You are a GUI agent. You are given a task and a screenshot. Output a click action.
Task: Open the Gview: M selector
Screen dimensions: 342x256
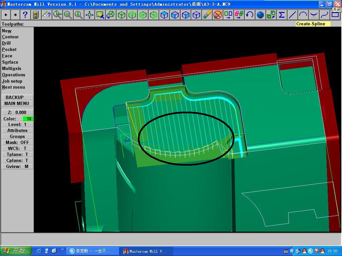[17, 167]
